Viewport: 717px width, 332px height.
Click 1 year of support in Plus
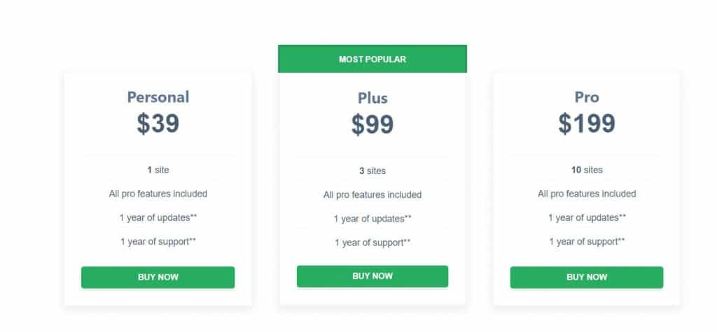tap(373, 243)
